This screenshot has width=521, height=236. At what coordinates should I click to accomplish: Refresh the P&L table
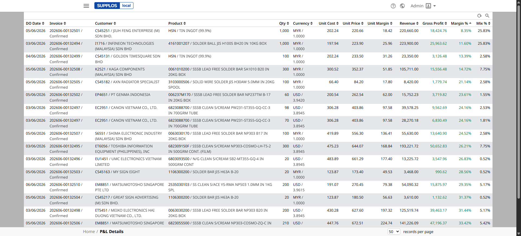point(480,16)
